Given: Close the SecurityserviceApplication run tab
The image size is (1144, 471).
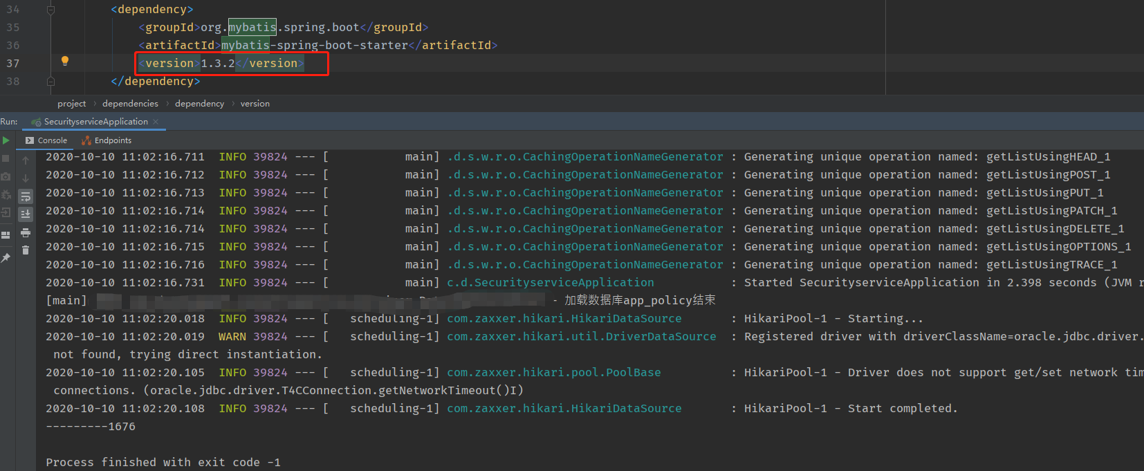Looking at the screenshot, I should 156,122.
